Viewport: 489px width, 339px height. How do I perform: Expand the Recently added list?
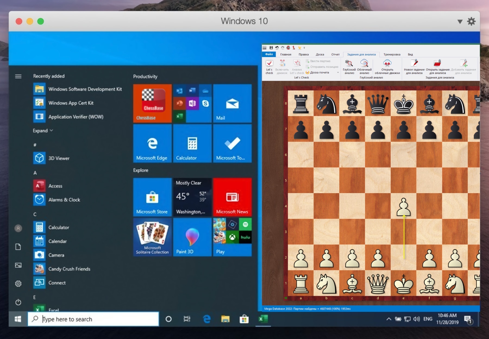[x=43, y=131]
